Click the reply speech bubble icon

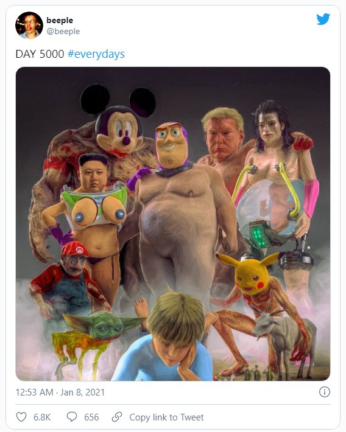tap(72, 417)
